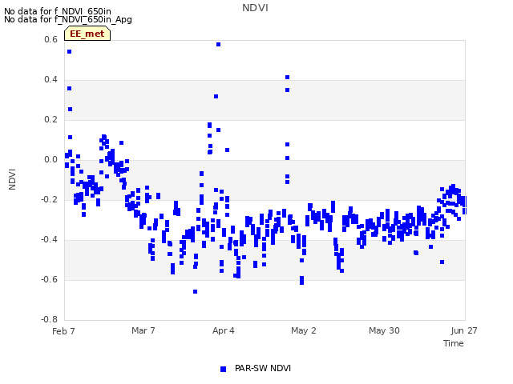Click the Time axis label
This screenshot has height=384, width=513.
tap(453, 343)
